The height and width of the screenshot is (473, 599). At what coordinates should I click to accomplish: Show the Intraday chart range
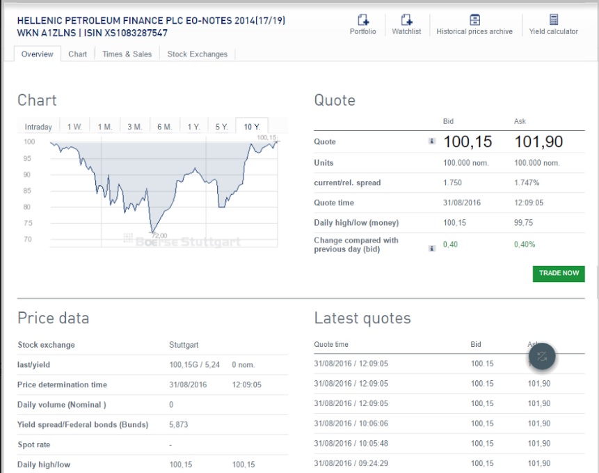[x=38, y=127]
